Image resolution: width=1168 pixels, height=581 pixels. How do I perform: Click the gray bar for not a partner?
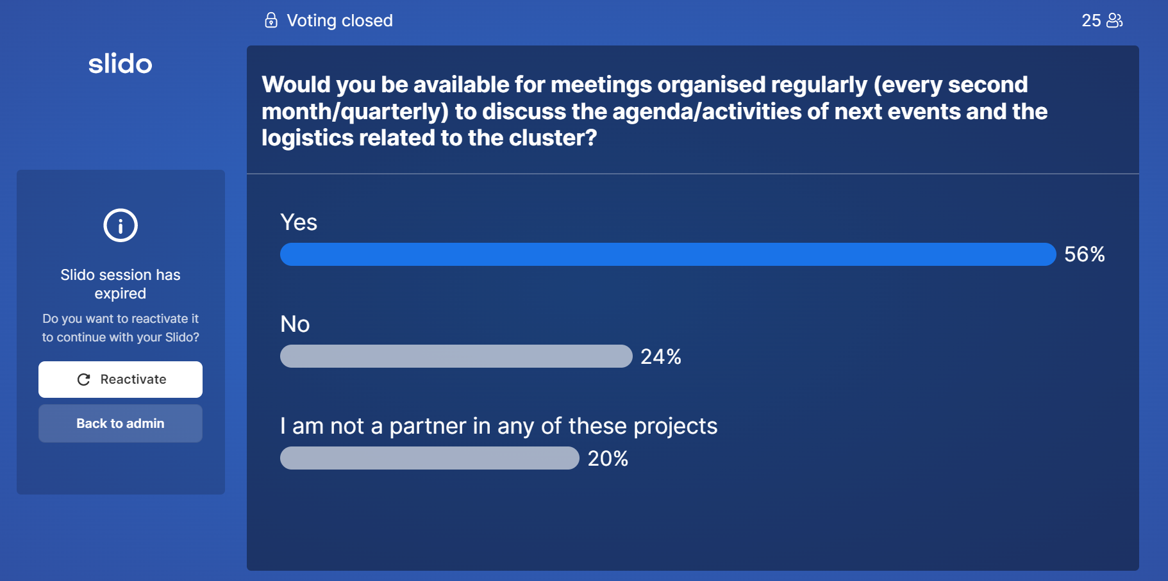(x=430, y=458)
